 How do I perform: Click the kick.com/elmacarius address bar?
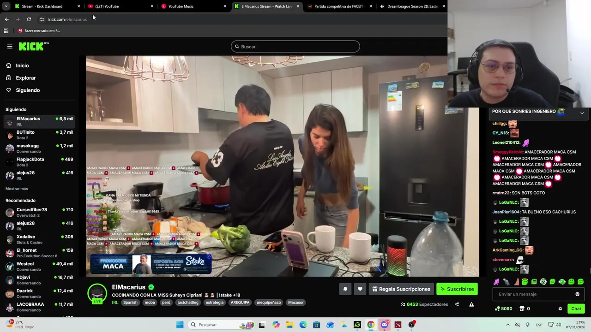[x=67, y=19]
